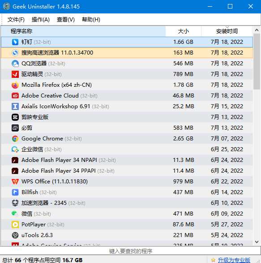
Task: Select Adobe Flash Player 34 PPAPI name
Action: (x=59, y=171)
